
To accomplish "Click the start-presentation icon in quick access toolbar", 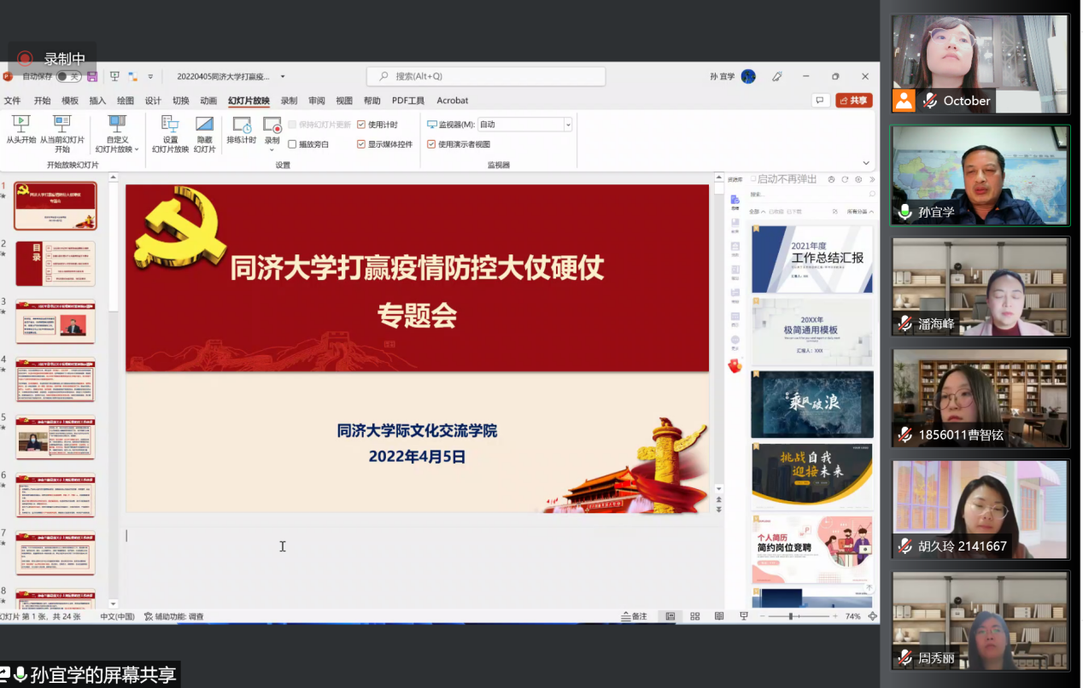I will tap(114, 77).
